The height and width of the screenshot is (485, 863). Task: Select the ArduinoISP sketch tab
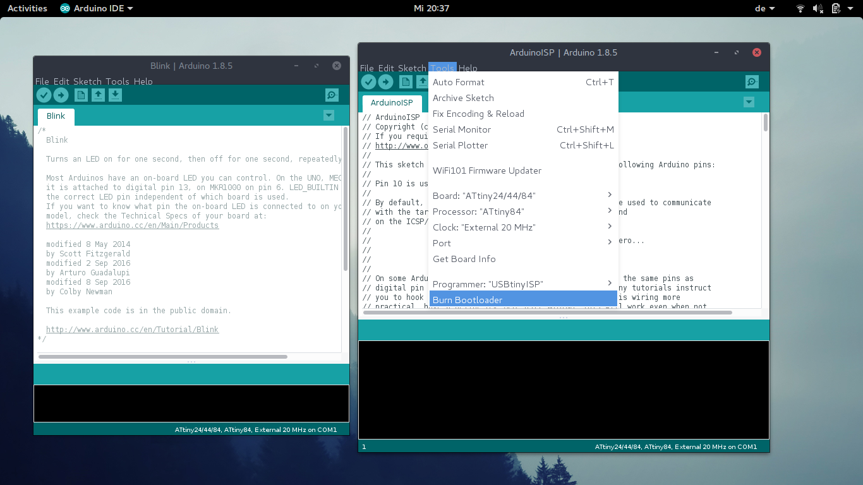coord(392,103)
